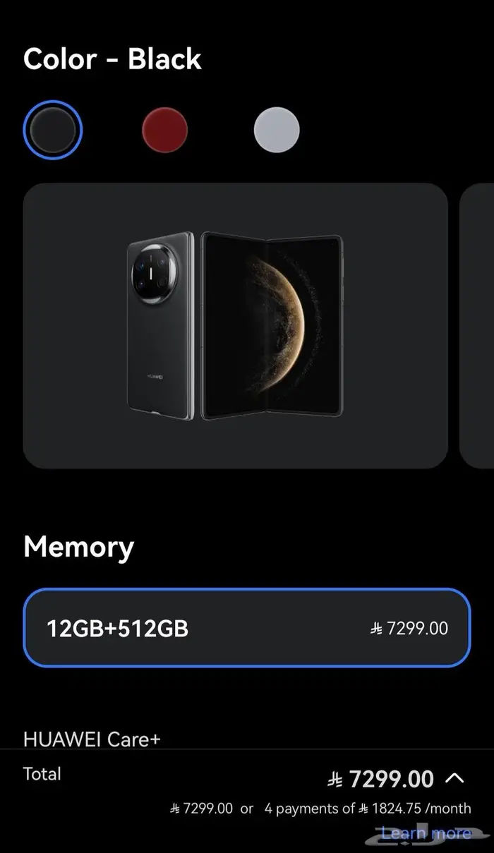Click the Memory section heading
The width and height of the screenshot is (494, 853).
[78, 547]
